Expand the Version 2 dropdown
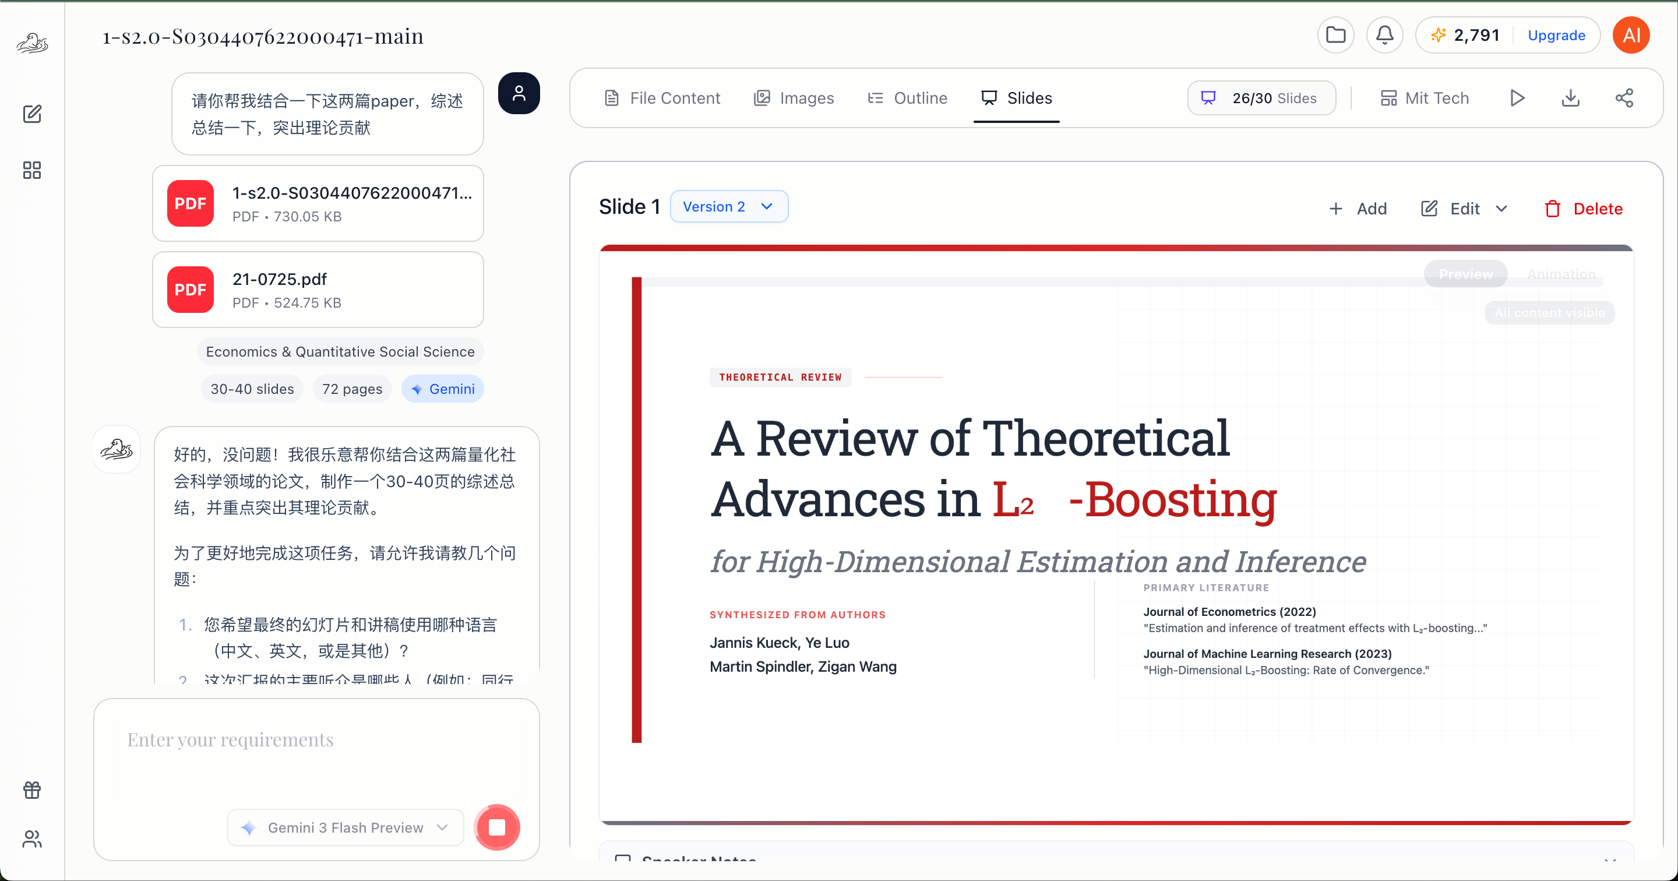1678x881 pixels. 729,207
